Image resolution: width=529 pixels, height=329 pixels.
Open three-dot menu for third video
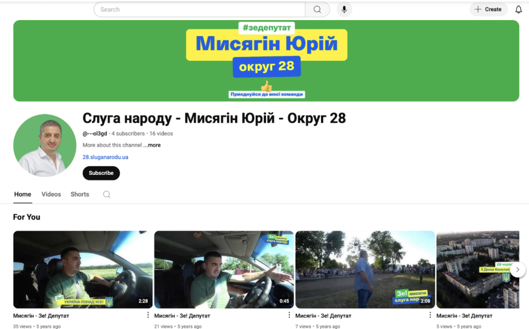pos(430,315)
